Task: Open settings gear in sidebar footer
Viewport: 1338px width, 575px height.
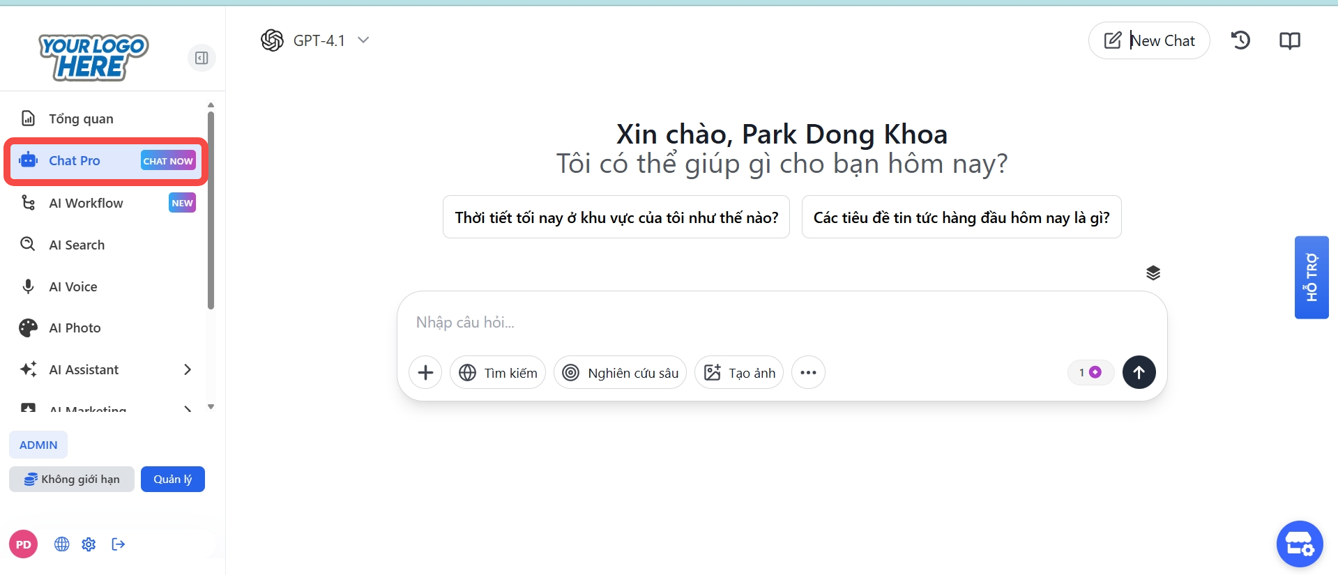Action: tap(89, 544)
